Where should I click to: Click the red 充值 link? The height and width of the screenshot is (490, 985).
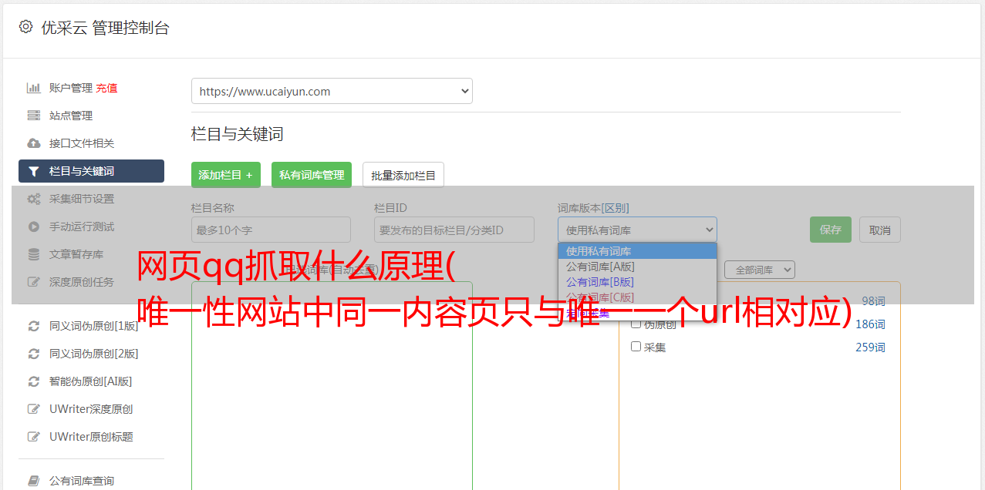coord(106,88)
